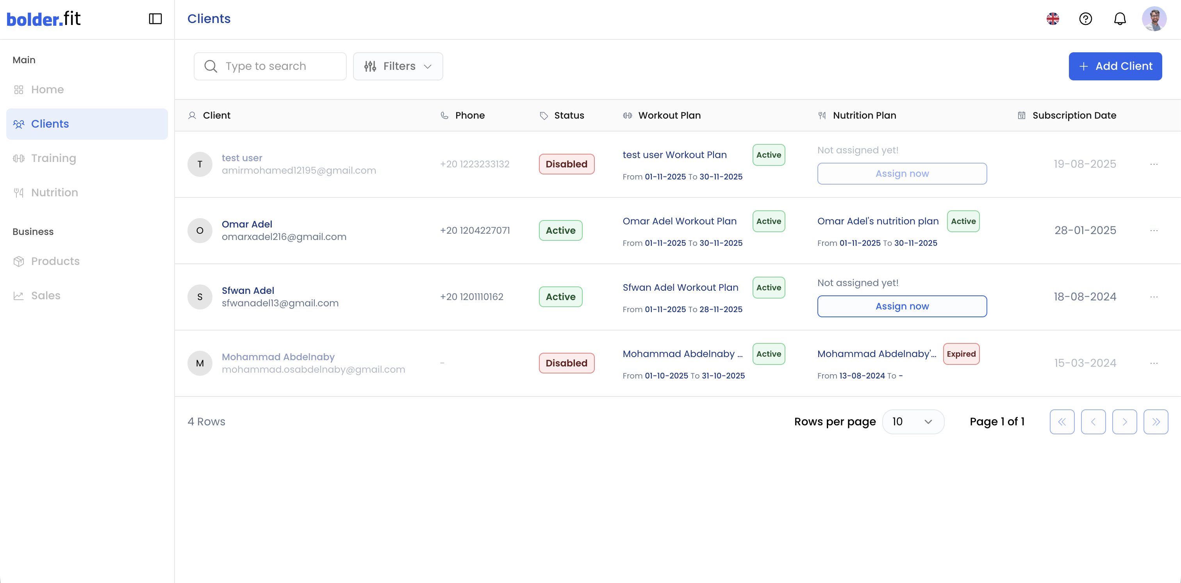Open notifications bell icon
Screen dimensions: 1181x583
[x=1120, y=19]
